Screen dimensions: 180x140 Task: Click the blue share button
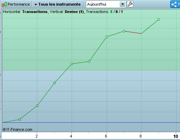point(175,4)
